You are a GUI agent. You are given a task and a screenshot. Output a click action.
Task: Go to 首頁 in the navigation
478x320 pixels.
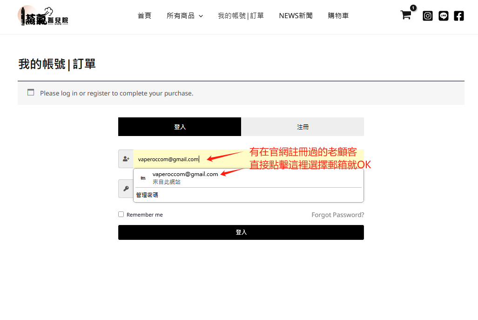[144, 16]
